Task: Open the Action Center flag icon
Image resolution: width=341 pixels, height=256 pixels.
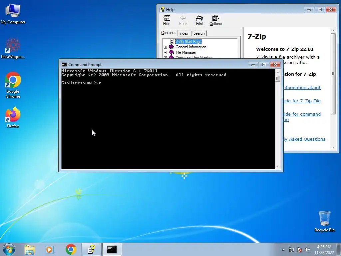Action: (x=299, y=250)
